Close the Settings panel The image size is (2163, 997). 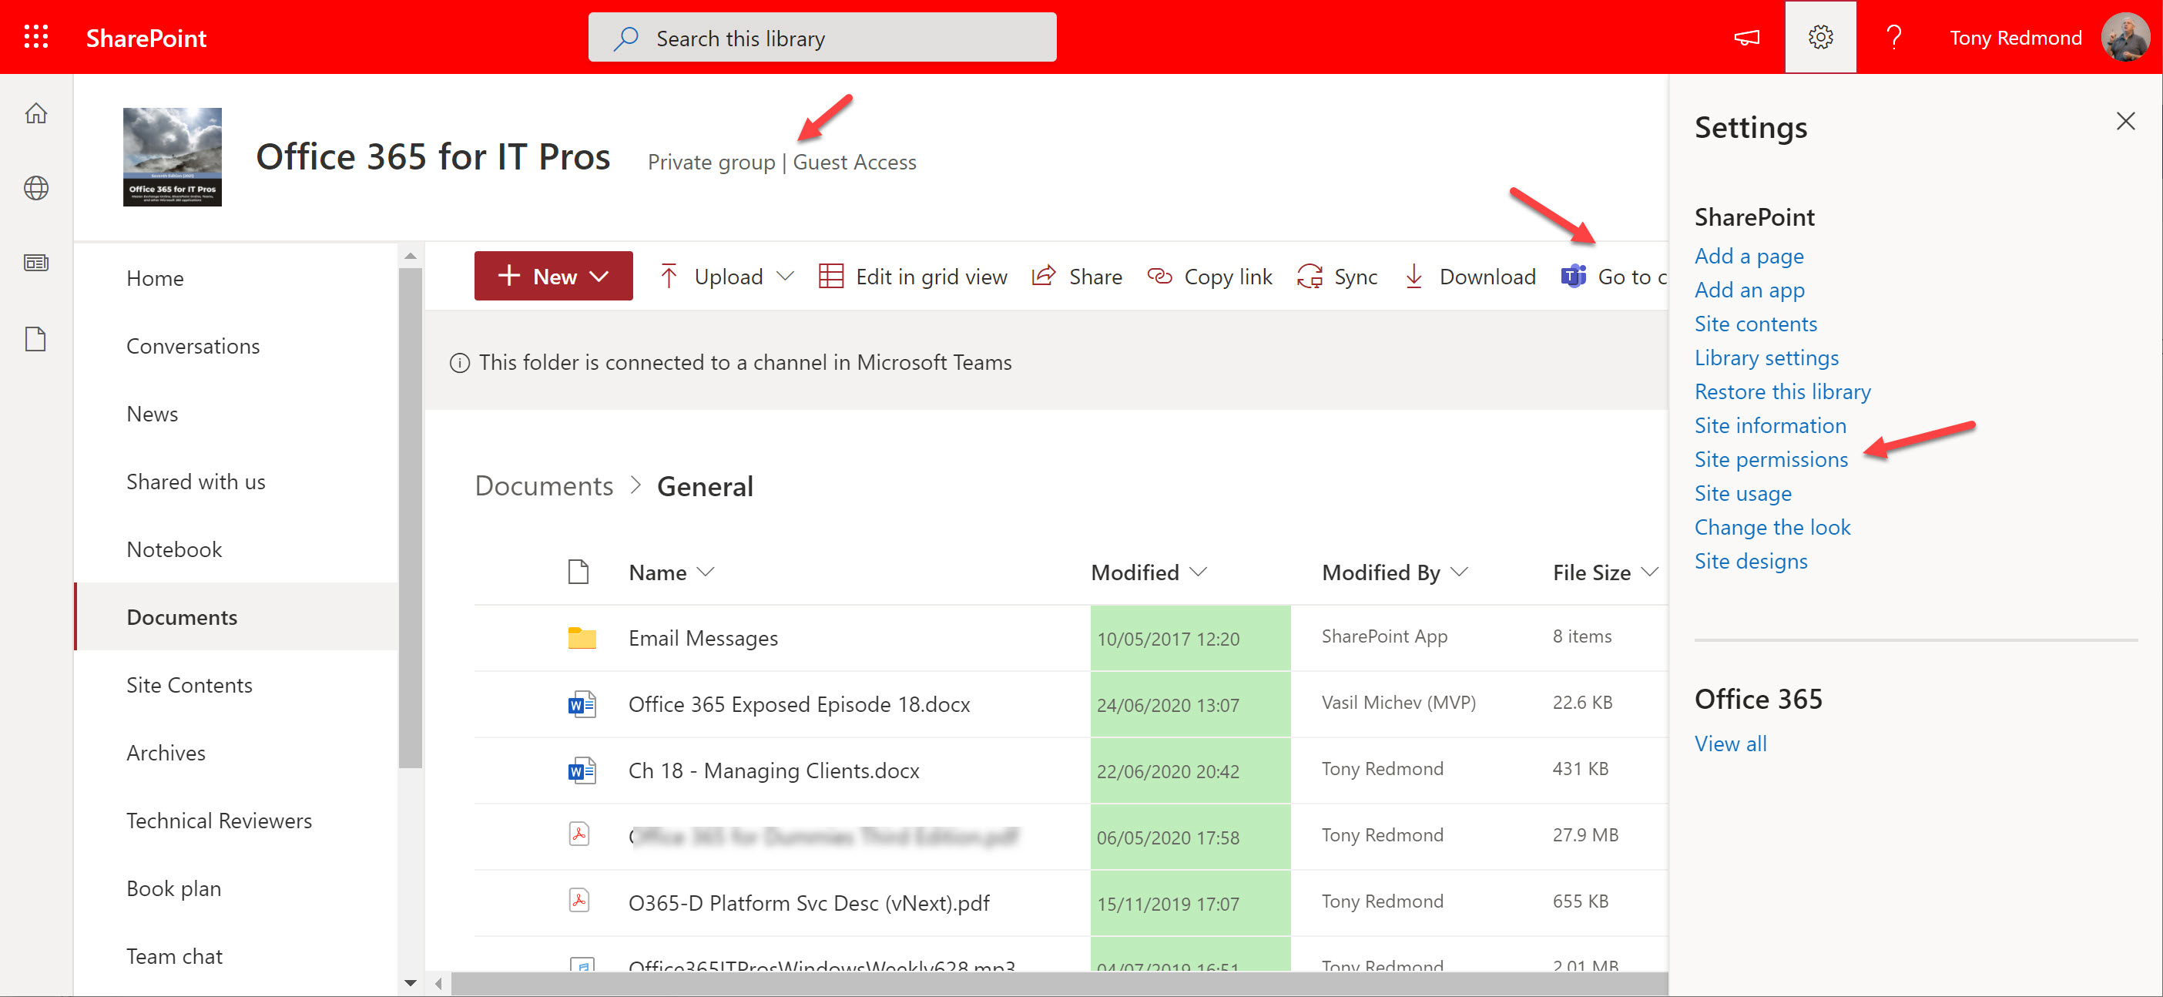(2124, 121)
